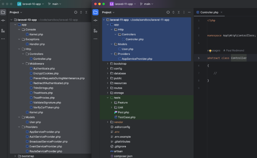Expand all tree nodes in laravel-11-app

(173, 12)
